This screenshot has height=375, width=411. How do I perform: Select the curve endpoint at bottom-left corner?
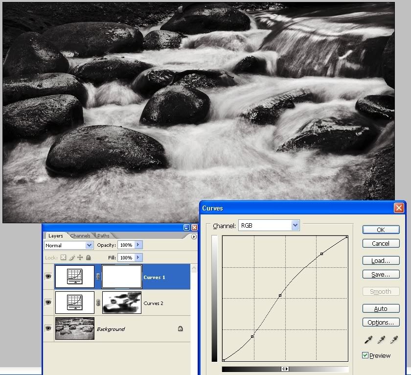(x=223, y=360)
